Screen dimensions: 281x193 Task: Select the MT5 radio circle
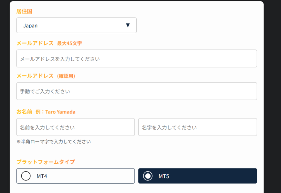pos(148,176)
